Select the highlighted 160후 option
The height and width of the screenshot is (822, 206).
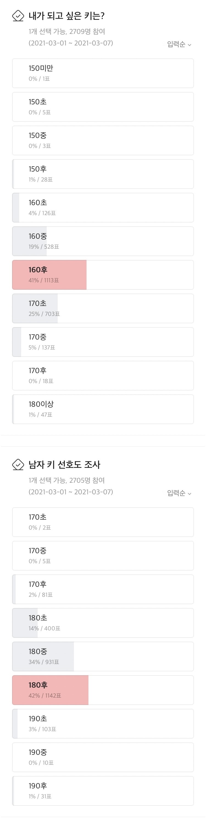[x=103, y=275]
